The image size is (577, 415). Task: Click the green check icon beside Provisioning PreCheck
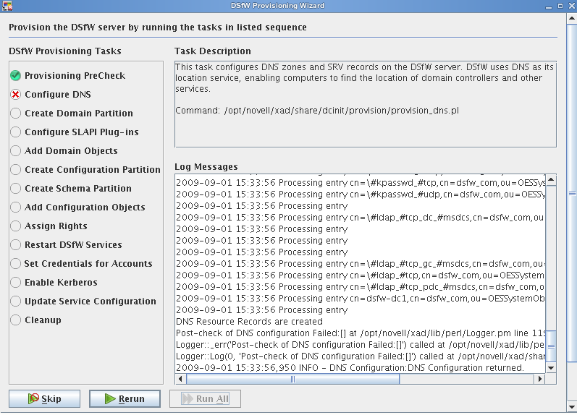click(15, 76)
